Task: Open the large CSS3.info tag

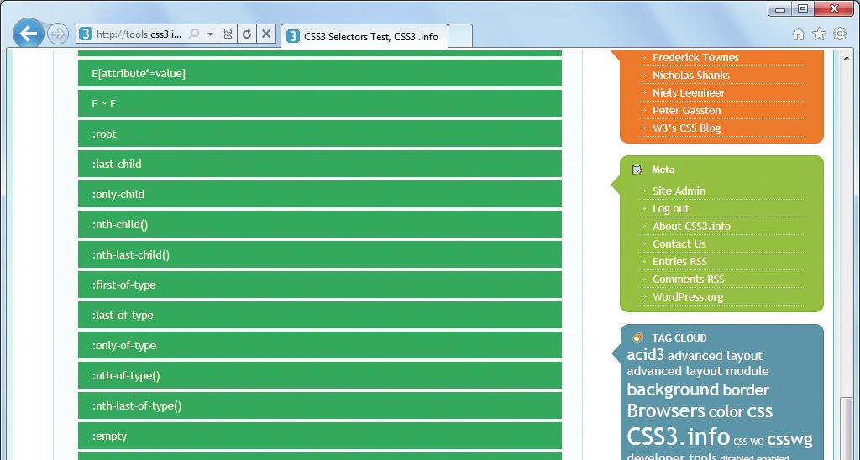Action: (x=679, y=436)
